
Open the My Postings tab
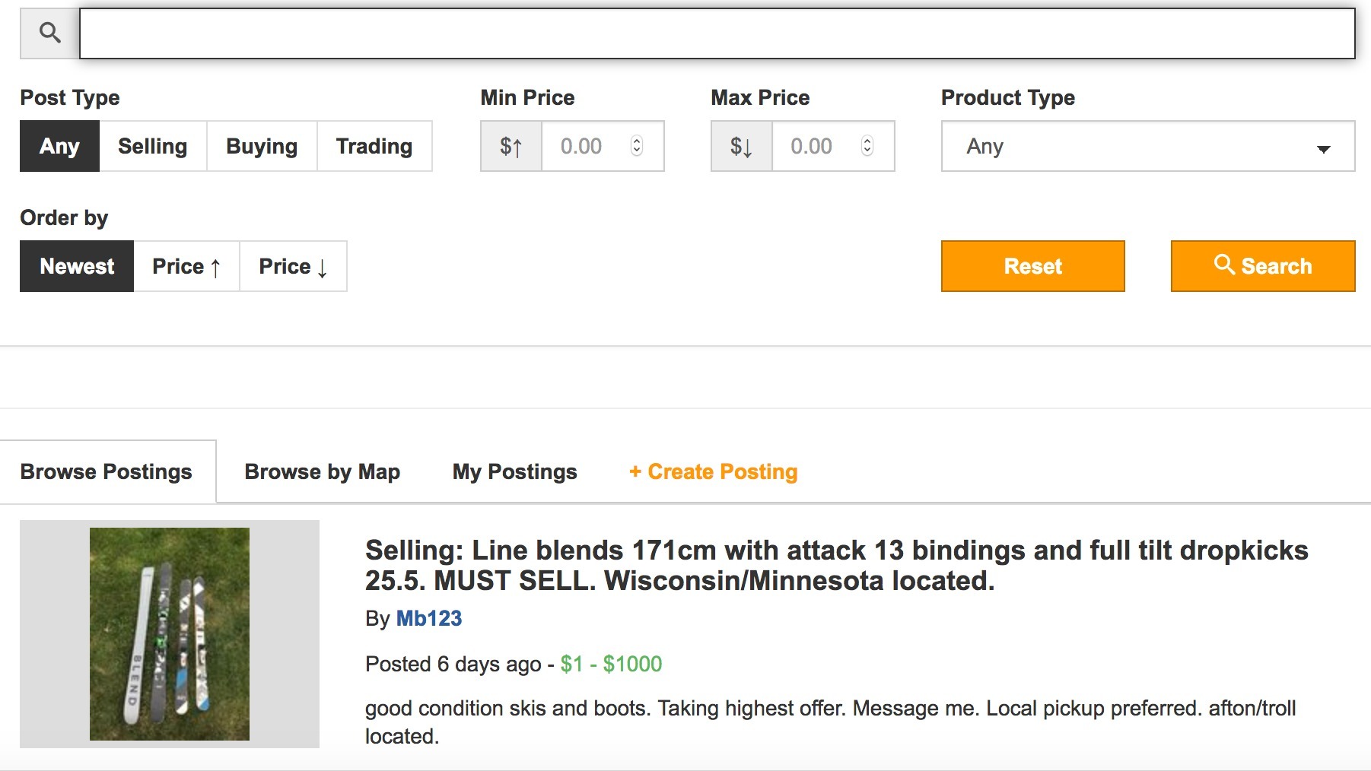[514, 471]
